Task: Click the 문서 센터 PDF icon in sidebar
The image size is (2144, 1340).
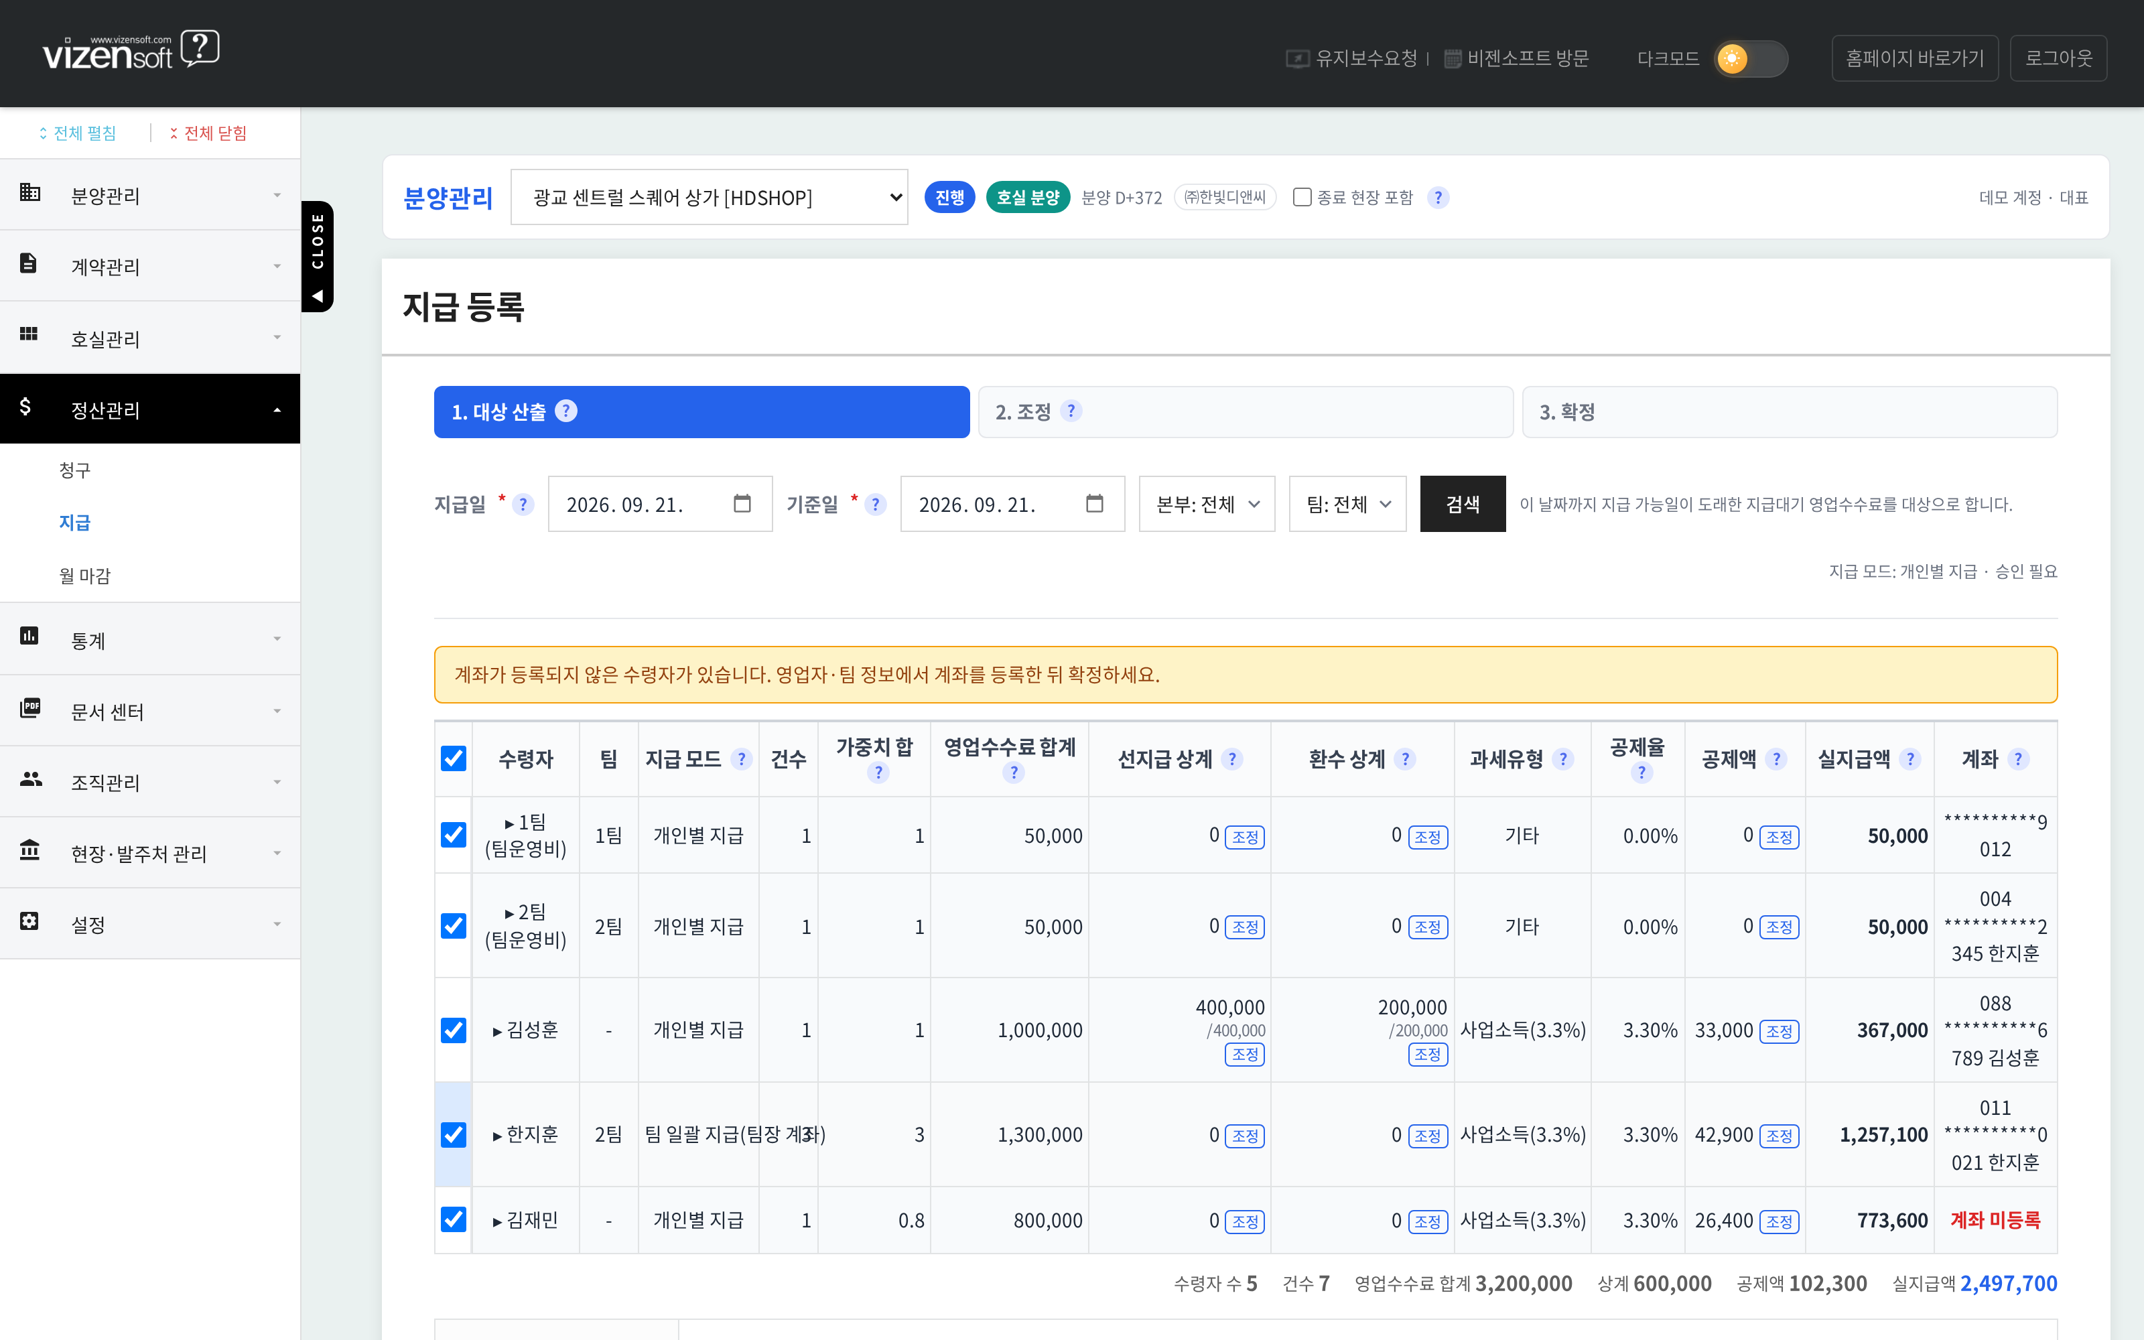Action: pyautogui.click(x=30, y=708)
